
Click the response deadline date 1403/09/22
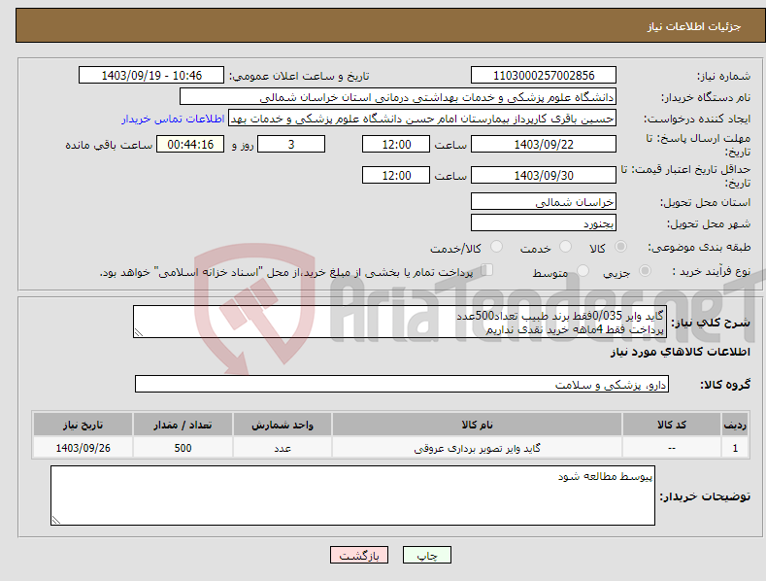point(544,144)
